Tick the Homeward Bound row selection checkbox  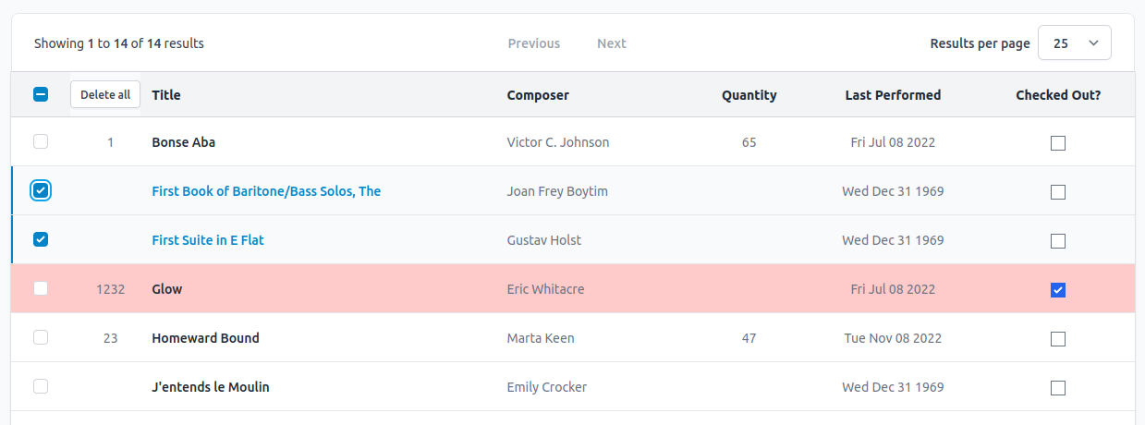pos(41,337)
